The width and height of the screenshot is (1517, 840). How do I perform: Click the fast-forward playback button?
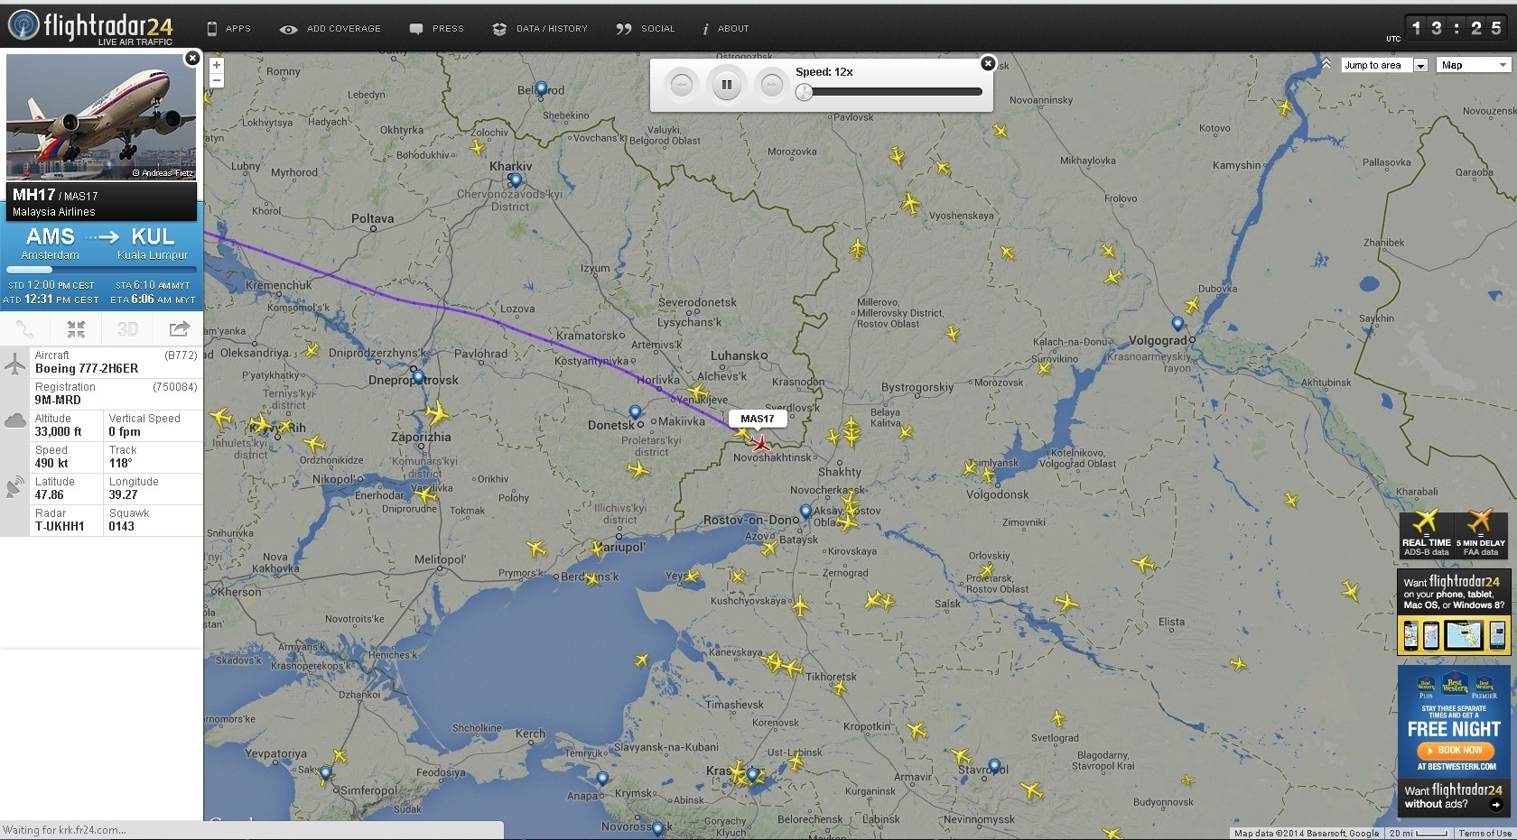click(x=770, y=85)
